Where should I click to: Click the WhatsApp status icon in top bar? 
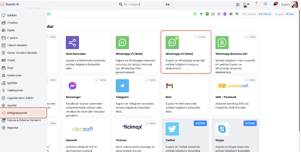click(213, 14)
